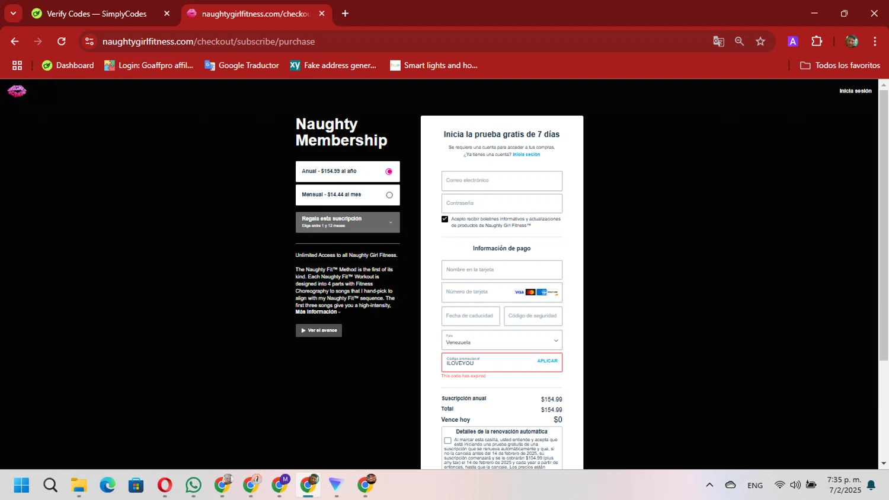This screenshot has width=889, height=500.
Task: Click the Nombre en la tarjeta field
Action: coord(501,270)
